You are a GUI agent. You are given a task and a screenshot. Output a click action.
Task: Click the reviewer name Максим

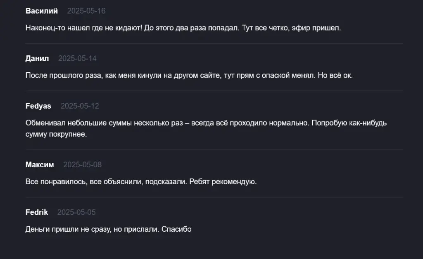[x=40, y=164]
